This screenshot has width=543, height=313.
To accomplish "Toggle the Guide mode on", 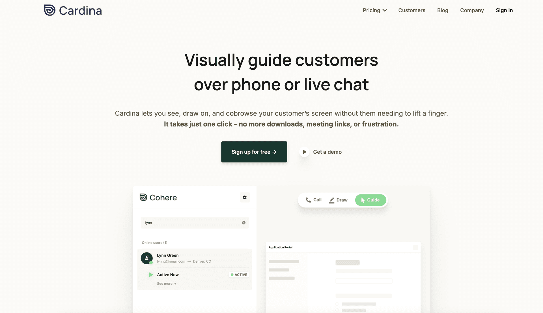I will [370, 200].
